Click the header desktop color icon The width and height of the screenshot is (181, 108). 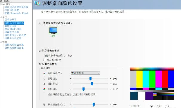(x=37, y=3)
